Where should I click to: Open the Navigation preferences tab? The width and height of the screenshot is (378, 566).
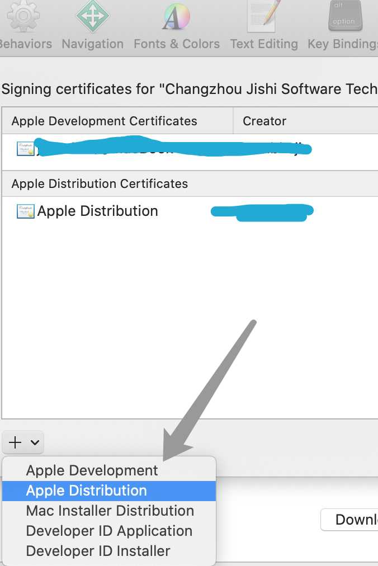point(92,25)
